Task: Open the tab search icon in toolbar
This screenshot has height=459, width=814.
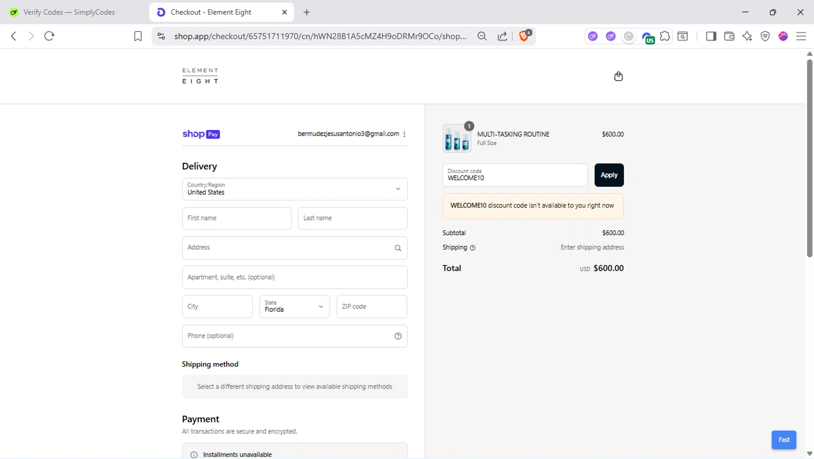Action: 683,36
